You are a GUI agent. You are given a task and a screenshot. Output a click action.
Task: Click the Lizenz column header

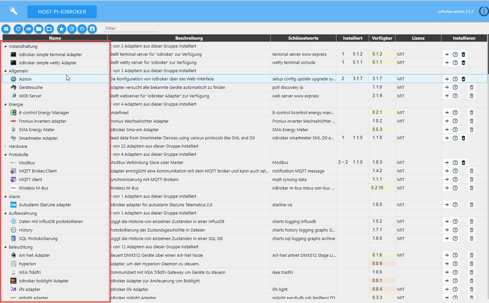point(418,38)
